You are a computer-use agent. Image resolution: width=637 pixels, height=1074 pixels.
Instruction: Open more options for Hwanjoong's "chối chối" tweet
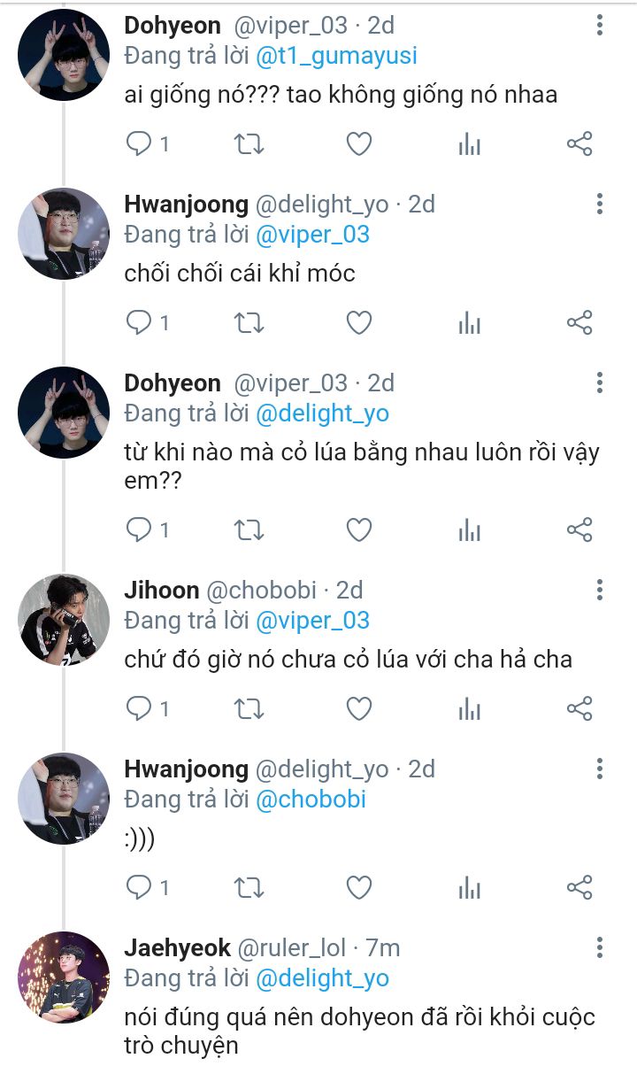(x=600, y=205)
